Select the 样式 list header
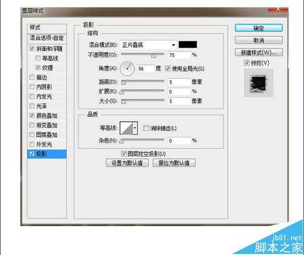Image resolution: width=304 pixels, height=255 pixels. [x=47, y=28]
